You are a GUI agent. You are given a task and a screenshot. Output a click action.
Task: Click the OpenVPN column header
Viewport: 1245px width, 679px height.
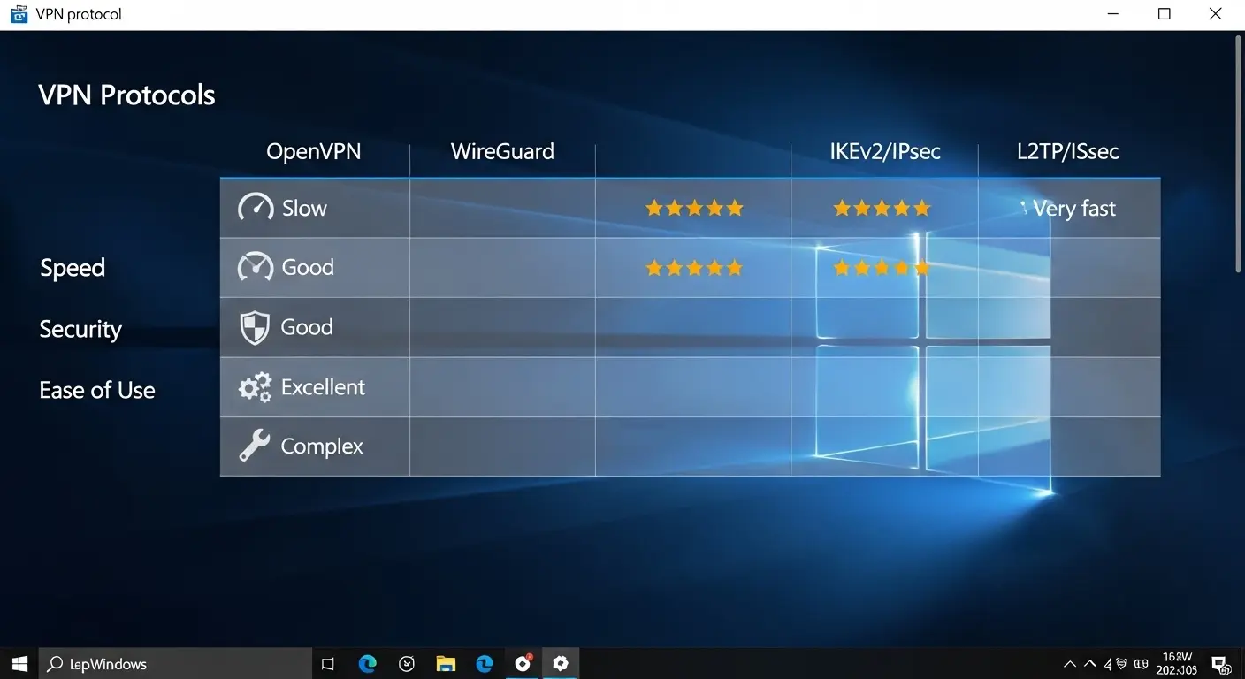(x=314, y=151)
